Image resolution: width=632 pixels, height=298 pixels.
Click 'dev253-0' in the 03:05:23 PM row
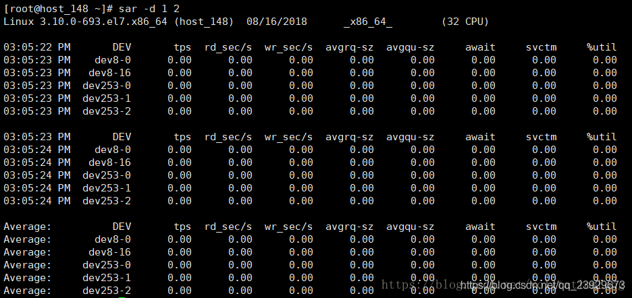pos(107,86)
